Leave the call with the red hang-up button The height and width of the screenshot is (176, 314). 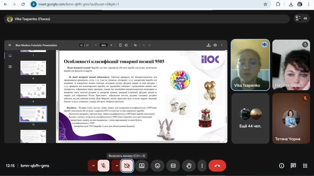(217, 166)
